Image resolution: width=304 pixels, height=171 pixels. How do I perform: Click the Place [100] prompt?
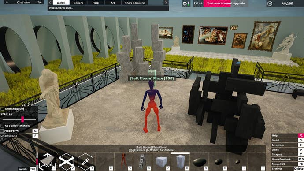pyautogui.click(x=152, y=78)
